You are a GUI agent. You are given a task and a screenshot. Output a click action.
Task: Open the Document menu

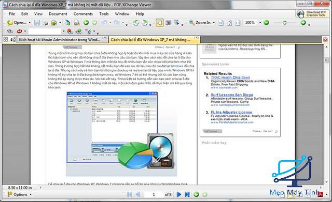pos(58,14)
